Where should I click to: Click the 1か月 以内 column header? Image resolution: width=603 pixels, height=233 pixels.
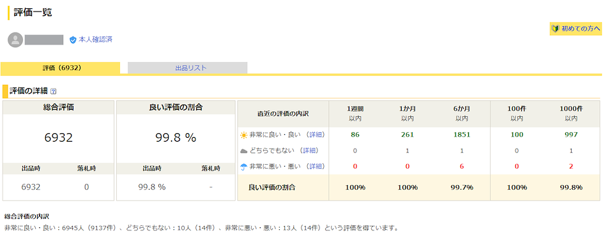[408, 114]
